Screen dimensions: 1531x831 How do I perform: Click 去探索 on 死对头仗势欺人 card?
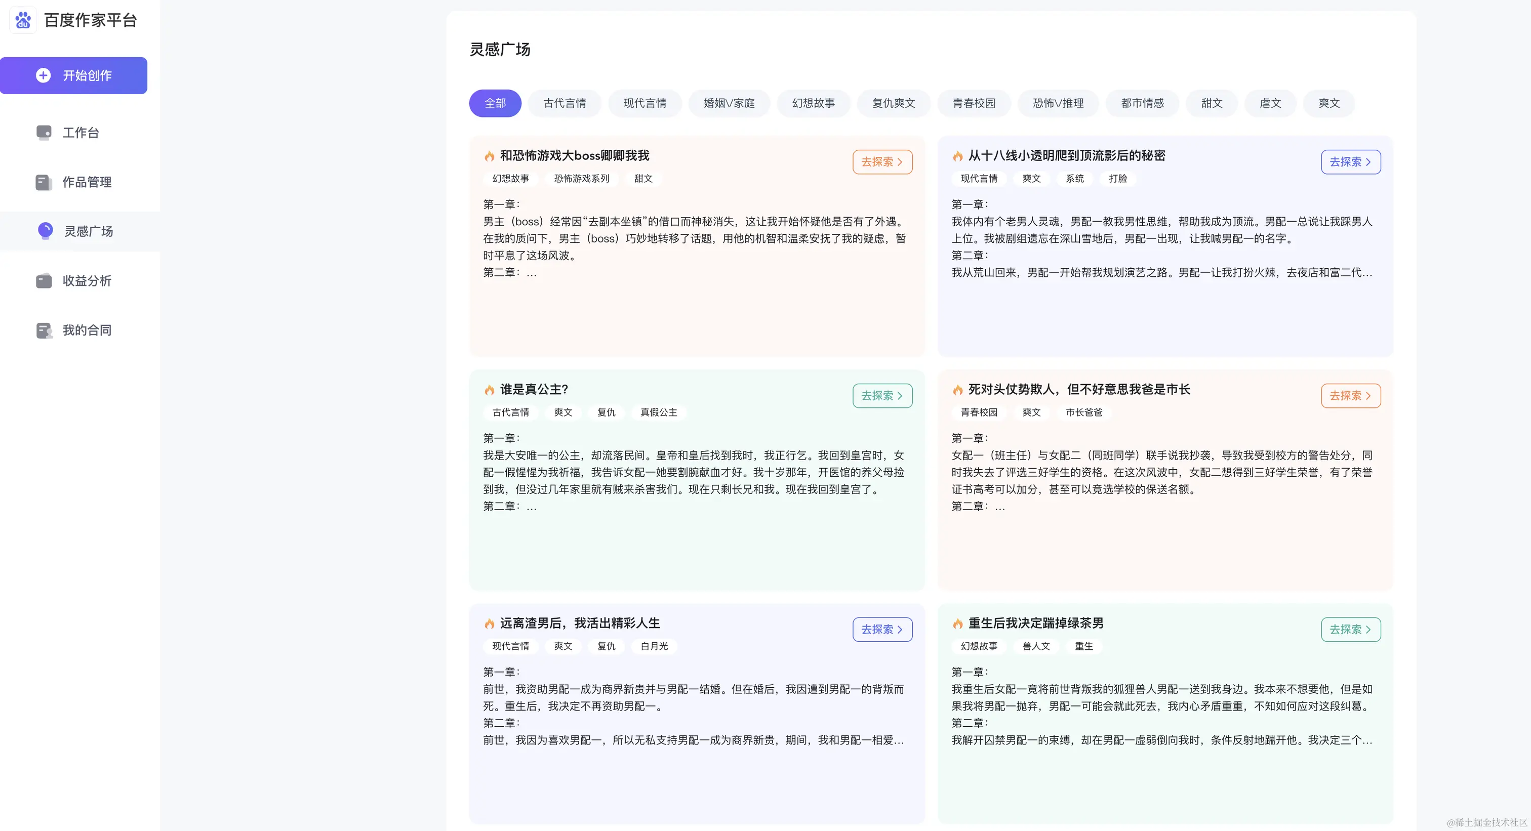[1350, 396]
